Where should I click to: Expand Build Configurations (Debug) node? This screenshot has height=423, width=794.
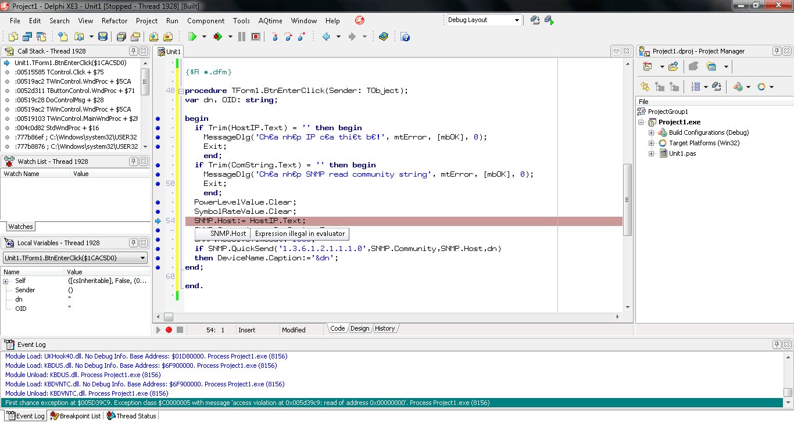pyautogui.click(x=652, y=133)
